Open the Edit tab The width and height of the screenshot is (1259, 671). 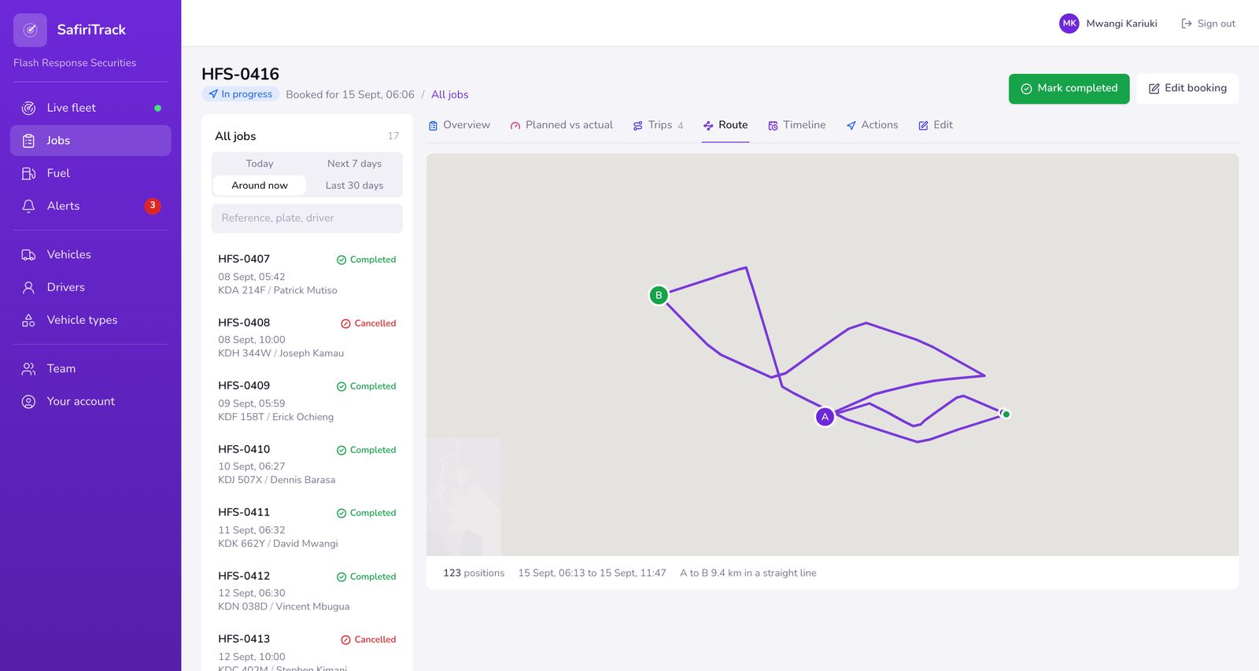(x=935, y=125)
